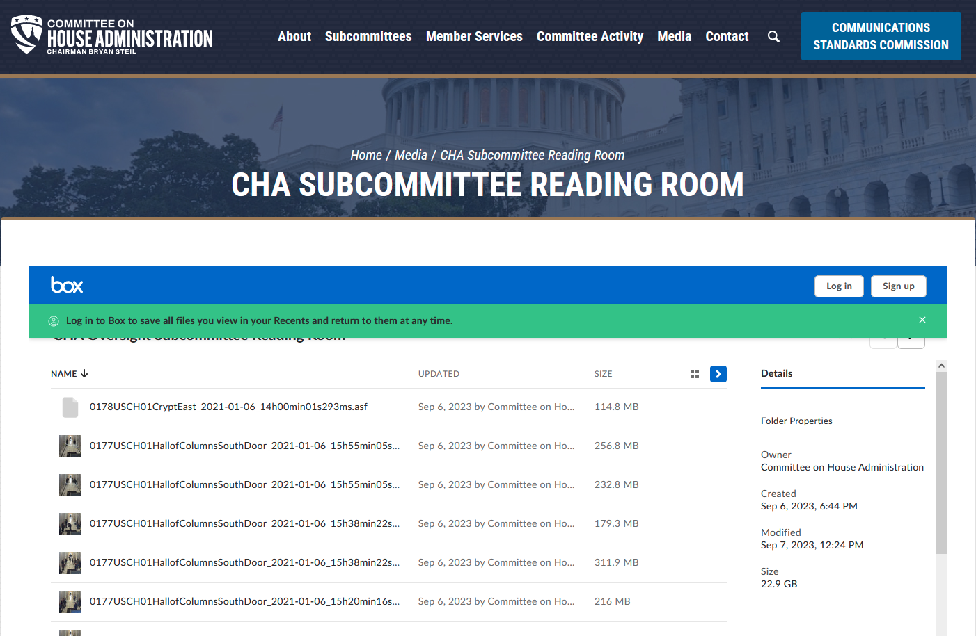This screenshot has width=976, height=636.
Task: Open thumbnail of 311.9 MB video file
Action: point(70,563)
